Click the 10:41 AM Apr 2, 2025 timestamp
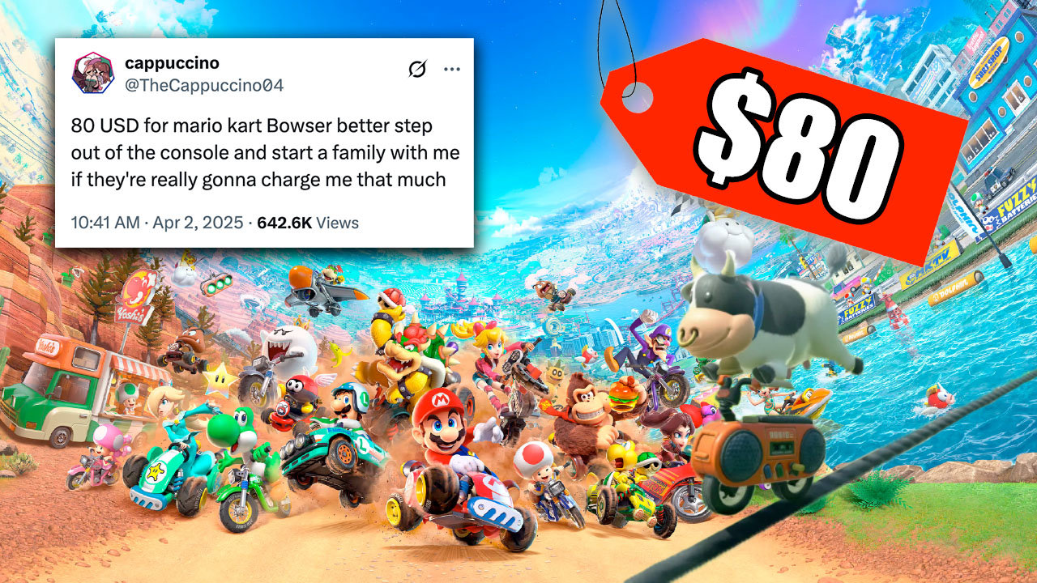 [x=157, y=223]
